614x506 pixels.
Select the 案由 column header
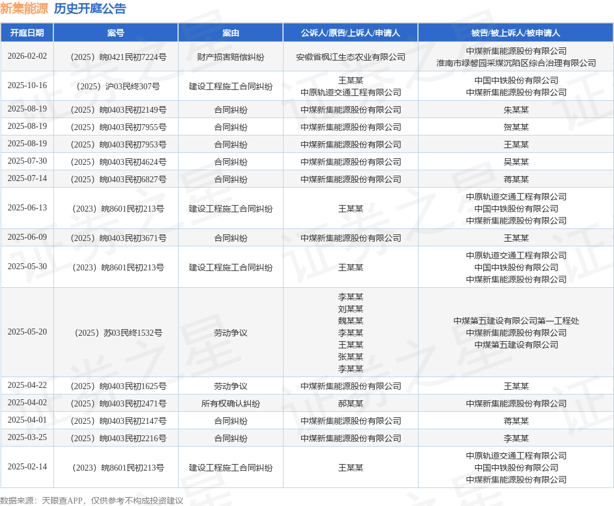click(x=231, y=33)
